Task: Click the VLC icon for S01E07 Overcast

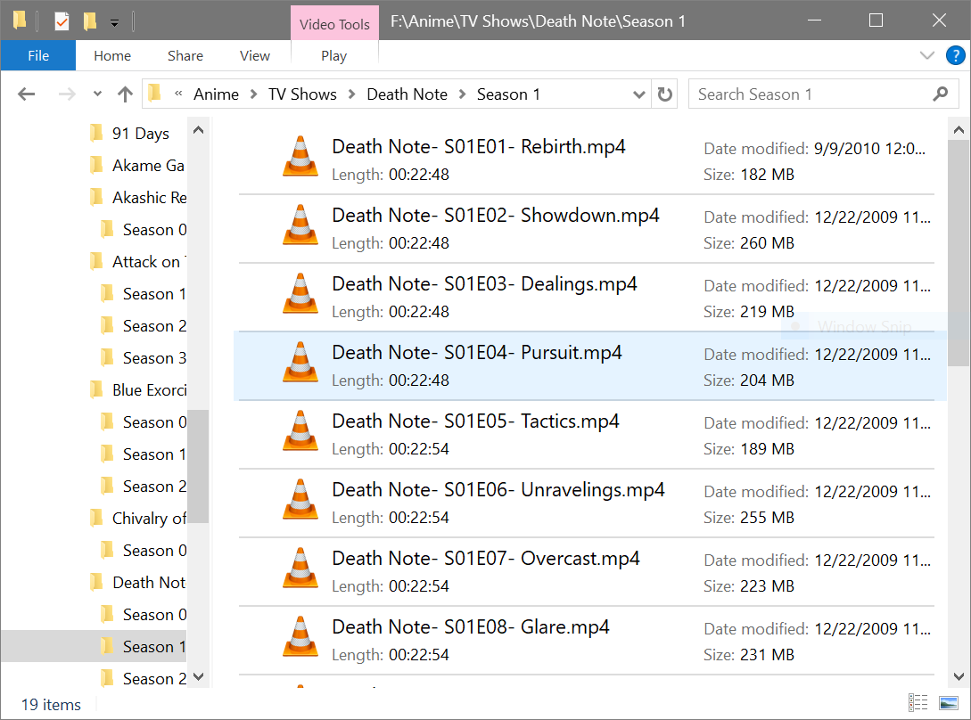Action: (x=300, y=569)
